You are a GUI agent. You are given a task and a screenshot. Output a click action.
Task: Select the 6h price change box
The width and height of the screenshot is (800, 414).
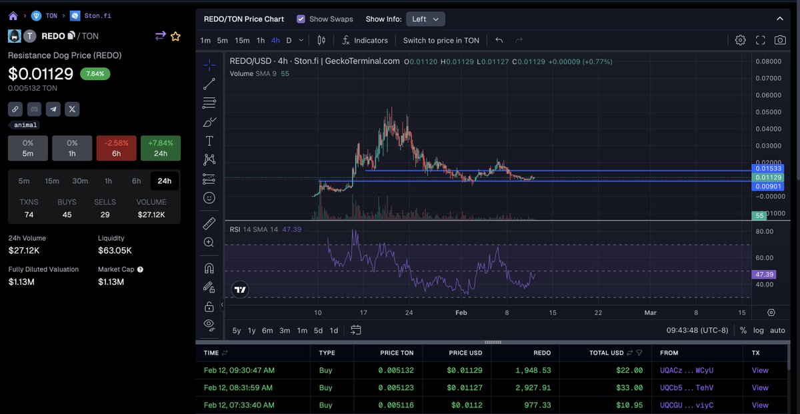(x=117, y=148)
